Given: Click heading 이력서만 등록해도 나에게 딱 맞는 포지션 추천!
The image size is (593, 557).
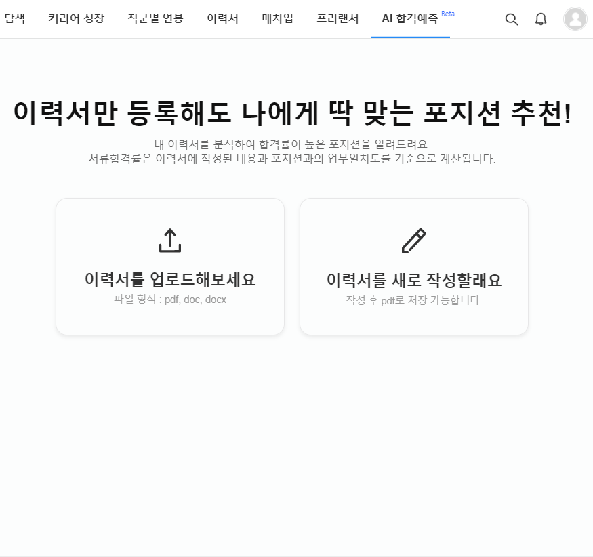Looking at the screenshot, I should pyautogui.click(x=292, y=112).
